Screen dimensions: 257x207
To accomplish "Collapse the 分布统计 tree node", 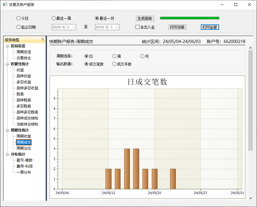I will [7, 154].
